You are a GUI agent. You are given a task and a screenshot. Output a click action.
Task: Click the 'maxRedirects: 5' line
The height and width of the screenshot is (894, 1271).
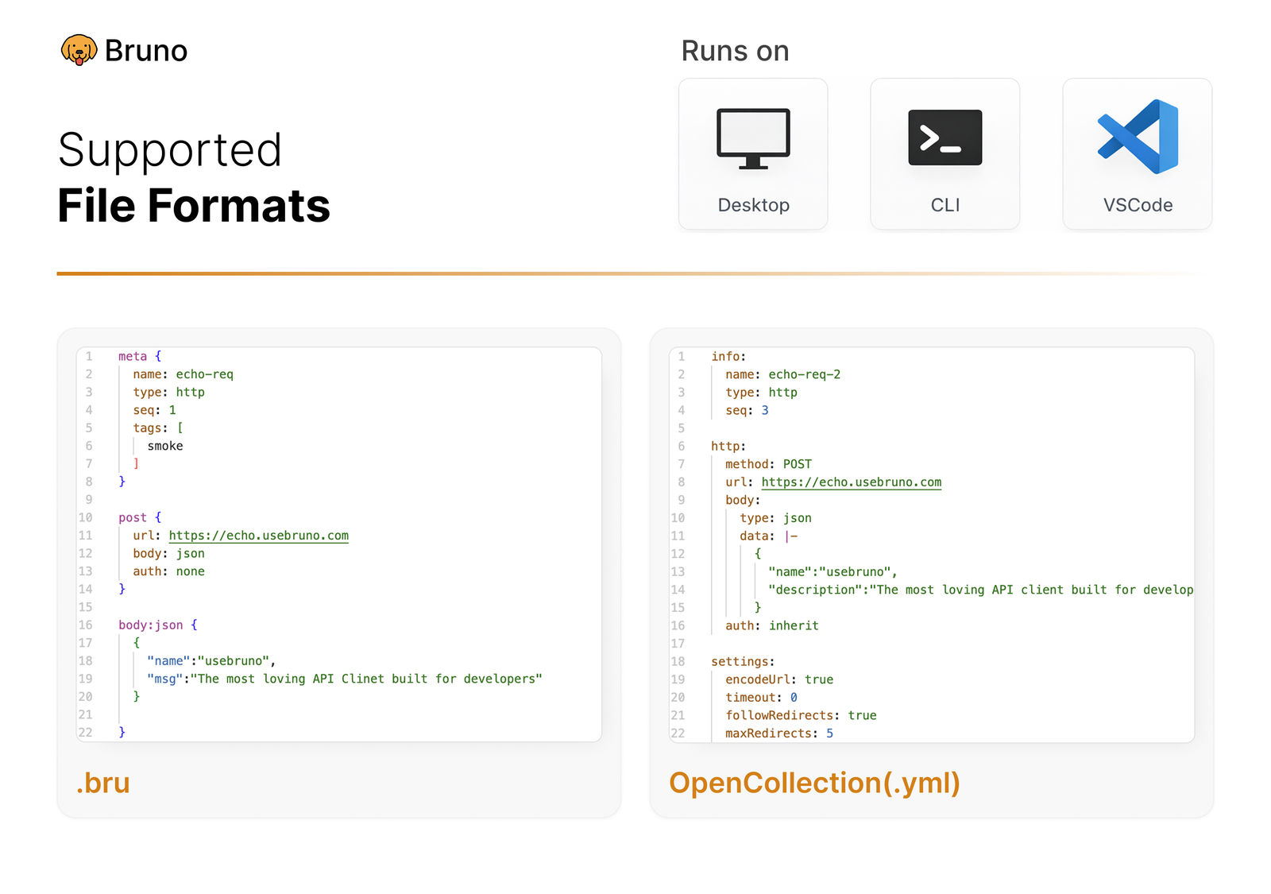(x=779, y=733)
